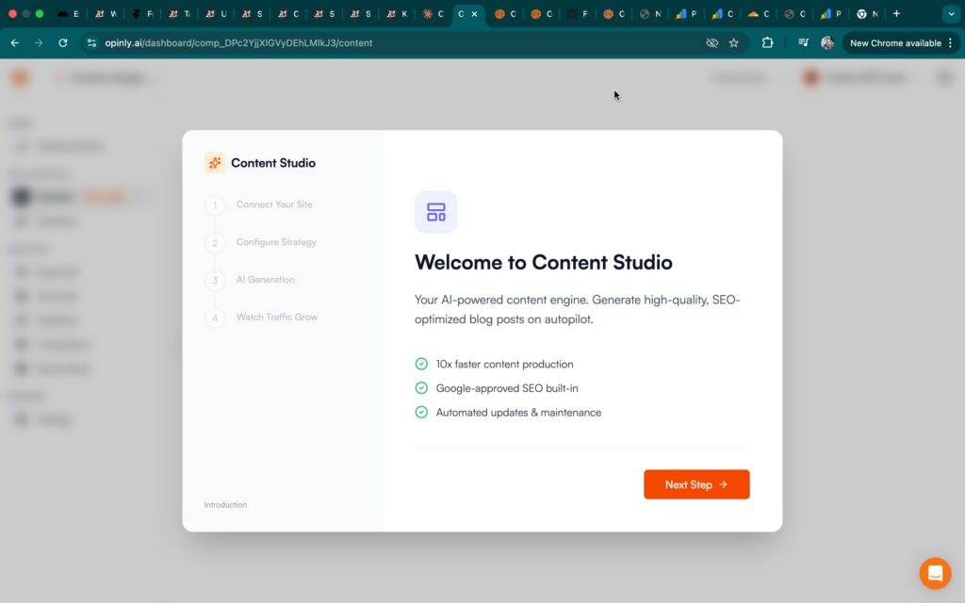This screenshot has height=603, width=965.
Task: Open the crossed-out eye tracking protection icon
Action: (712, 43)
